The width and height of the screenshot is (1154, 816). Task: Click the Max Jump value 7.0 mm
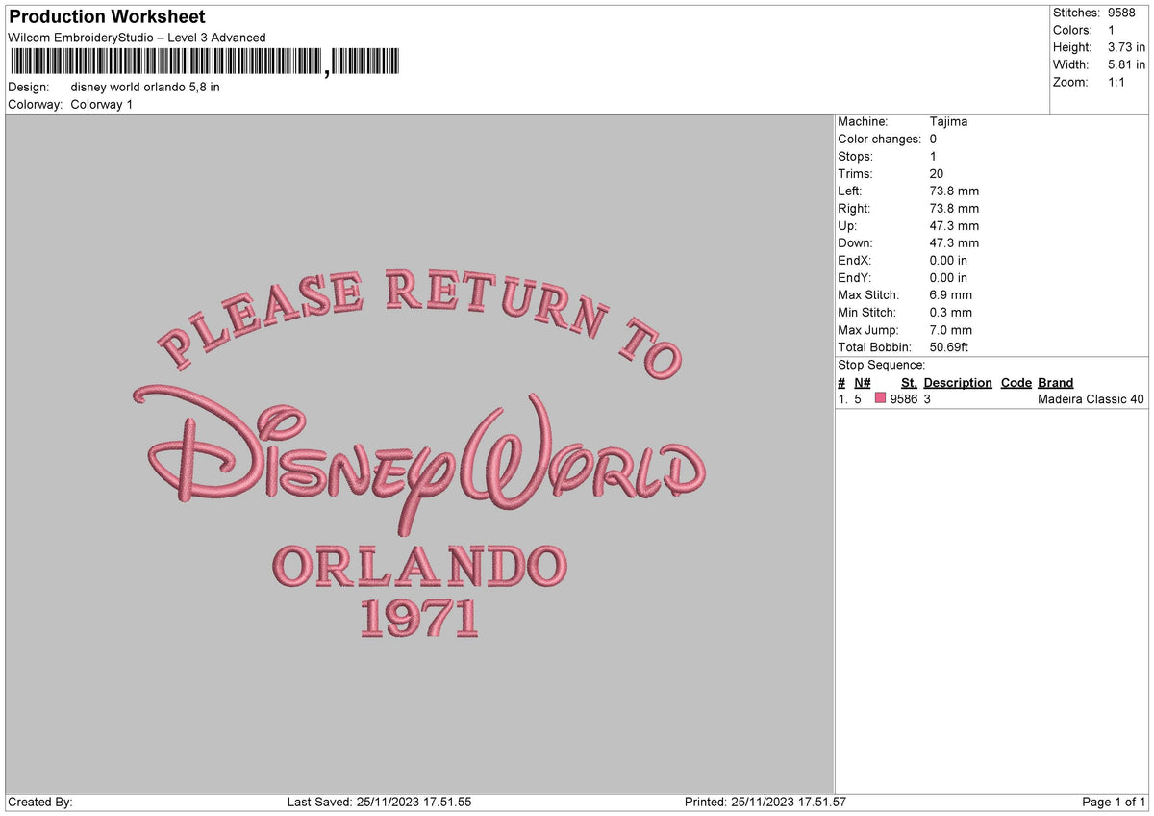point(951,329)
